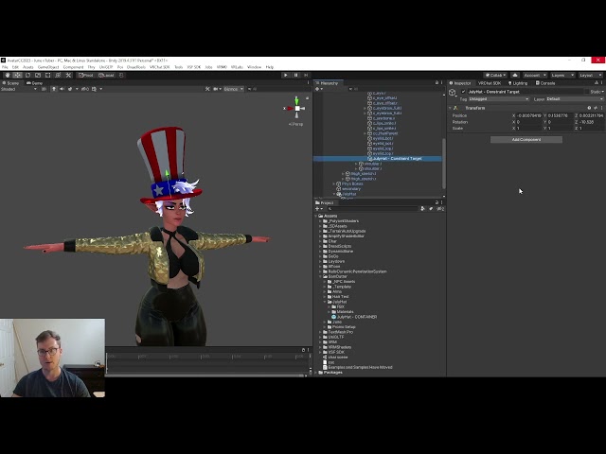The image size is (606, 454).
Task: Switch to the VRChat SDK inspector tab
Action: tap(490, 83)
